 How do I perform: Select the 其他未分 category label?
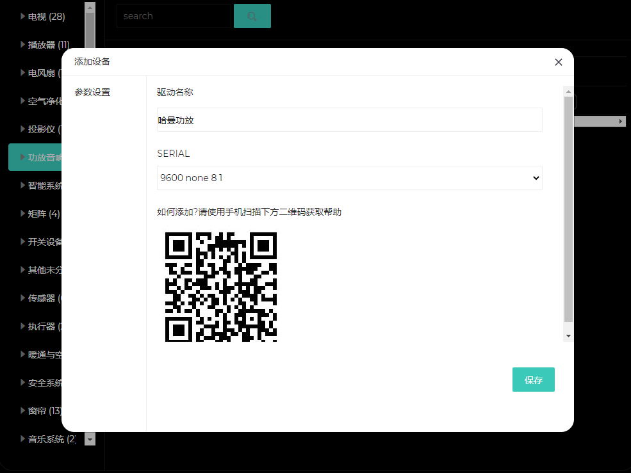pos(45,270)
